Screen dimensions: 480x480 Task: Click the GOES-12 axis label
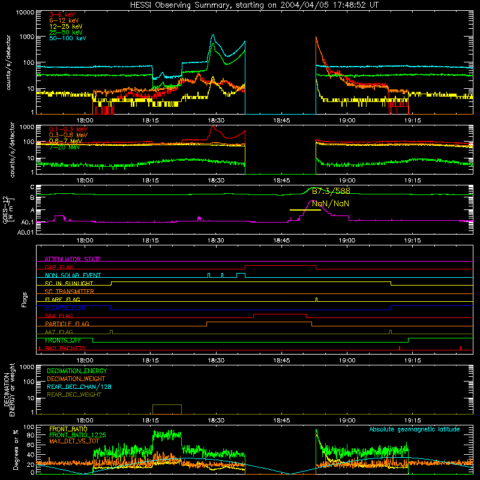(8, 209)
